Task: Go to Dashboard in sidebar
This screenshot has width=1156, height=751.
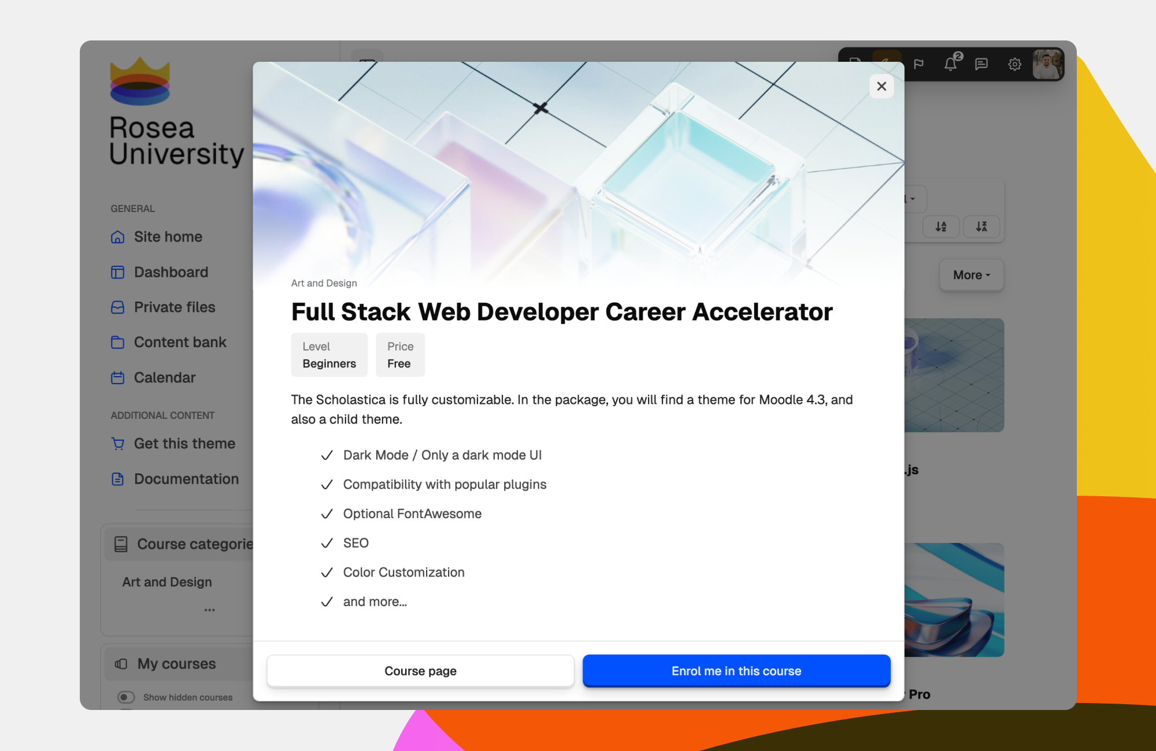Action: [171, 272]
